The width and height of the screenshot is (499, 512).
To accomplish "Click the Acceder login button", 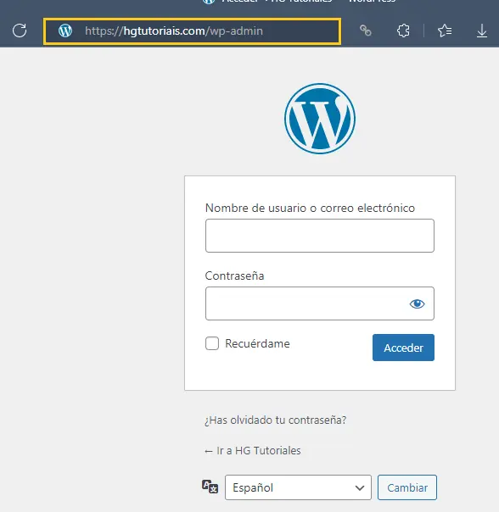I will pos(403,348).
